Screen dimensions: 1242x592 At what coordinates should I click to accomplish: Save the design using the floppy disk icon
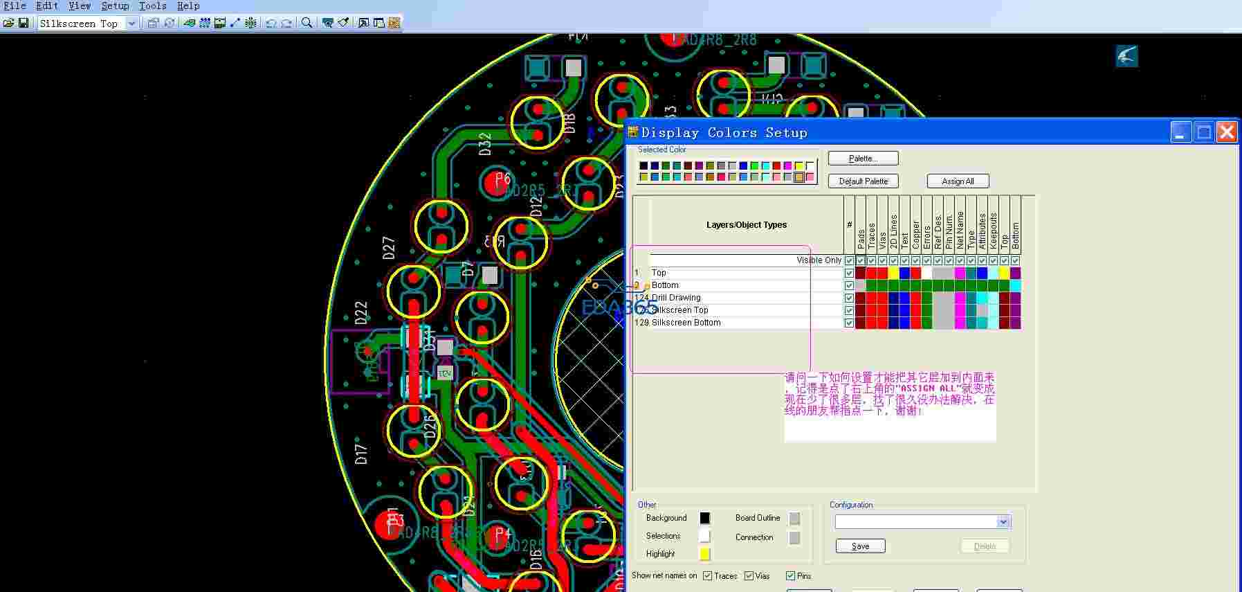tap(24, 23)
